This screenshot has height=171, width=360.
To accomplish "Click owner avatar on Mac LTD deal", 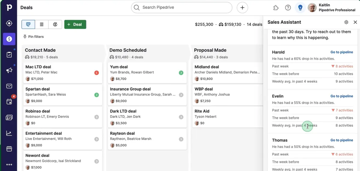I will coord(28,79).
